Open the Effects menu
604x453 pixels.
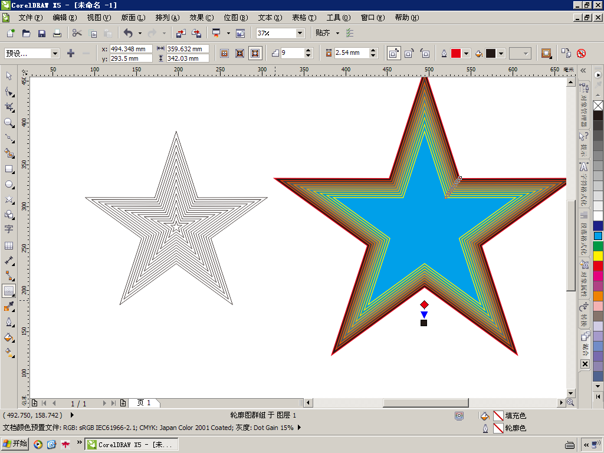tap(202, 17)
